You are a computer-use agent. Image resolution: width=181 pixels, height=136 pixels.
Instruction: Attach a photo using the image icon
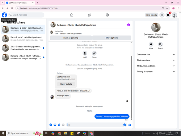coord(55,125)
